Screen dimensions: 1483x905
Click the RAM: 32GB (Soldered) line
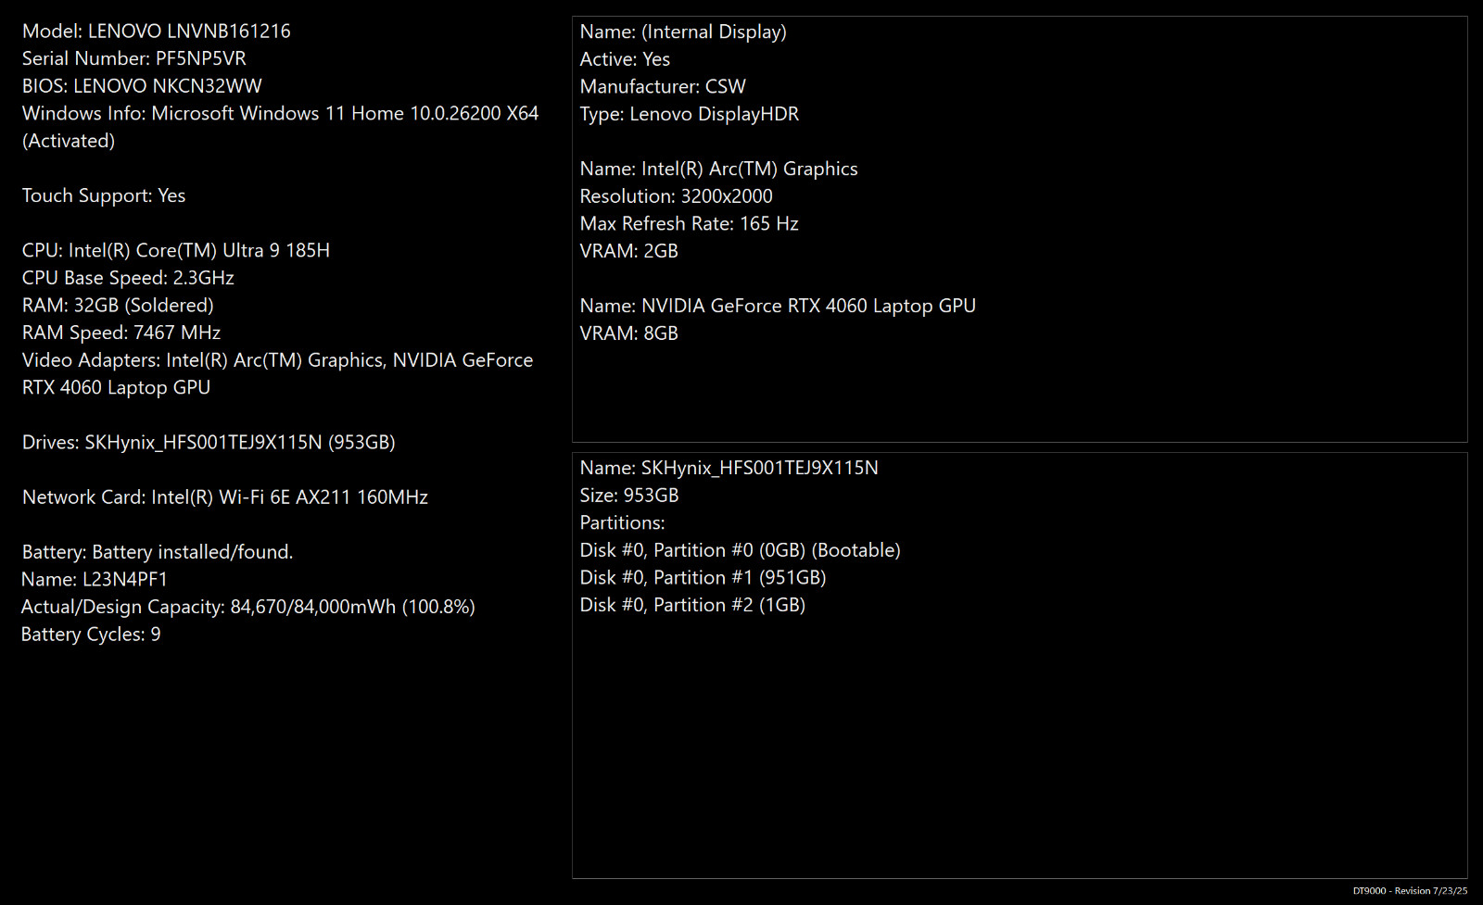[x=118, y=306]
